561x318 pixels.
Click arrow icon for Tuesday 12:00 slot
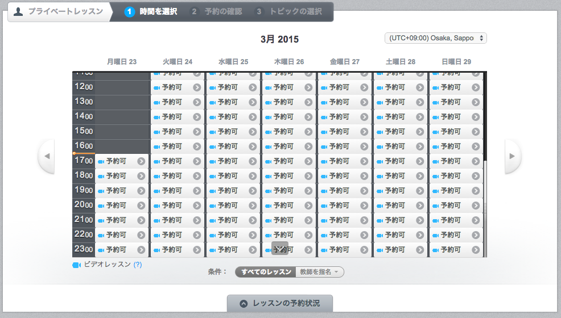(197, 87)
